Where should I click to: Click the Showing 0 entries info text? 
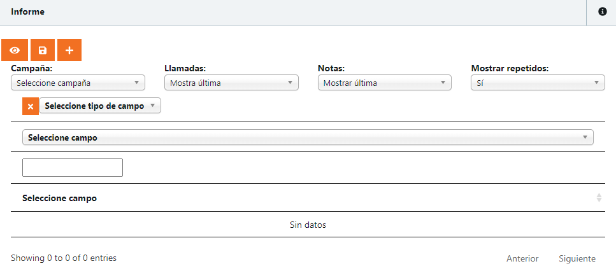tap(64, 258)
